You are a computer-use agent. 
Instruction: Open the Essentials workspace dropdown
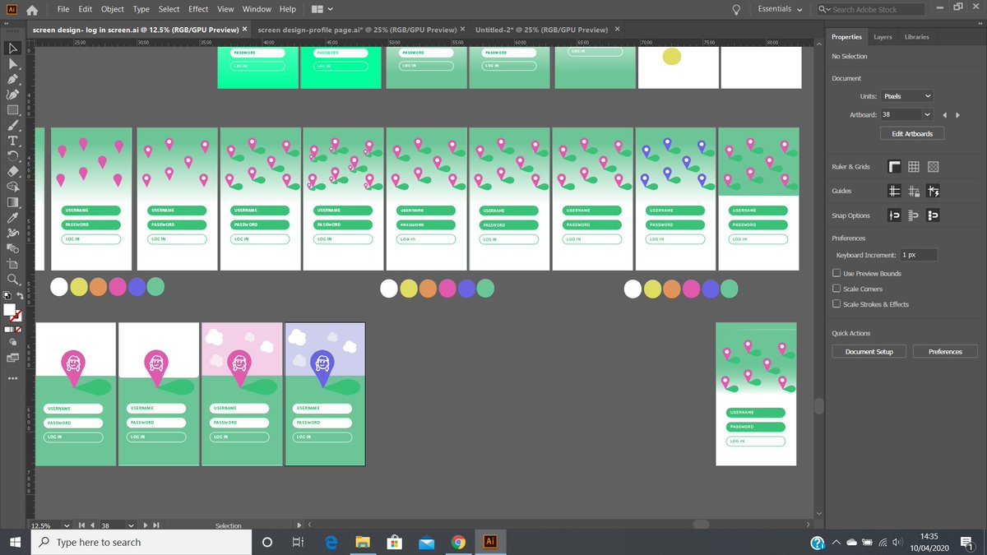click(780, 9)
